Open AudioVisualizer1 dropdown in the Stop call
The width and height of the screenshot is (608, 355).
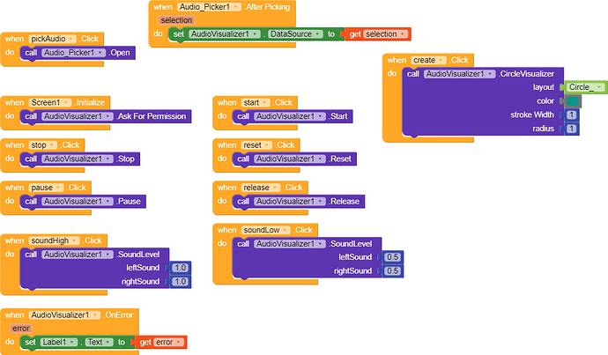coord(78,159)
